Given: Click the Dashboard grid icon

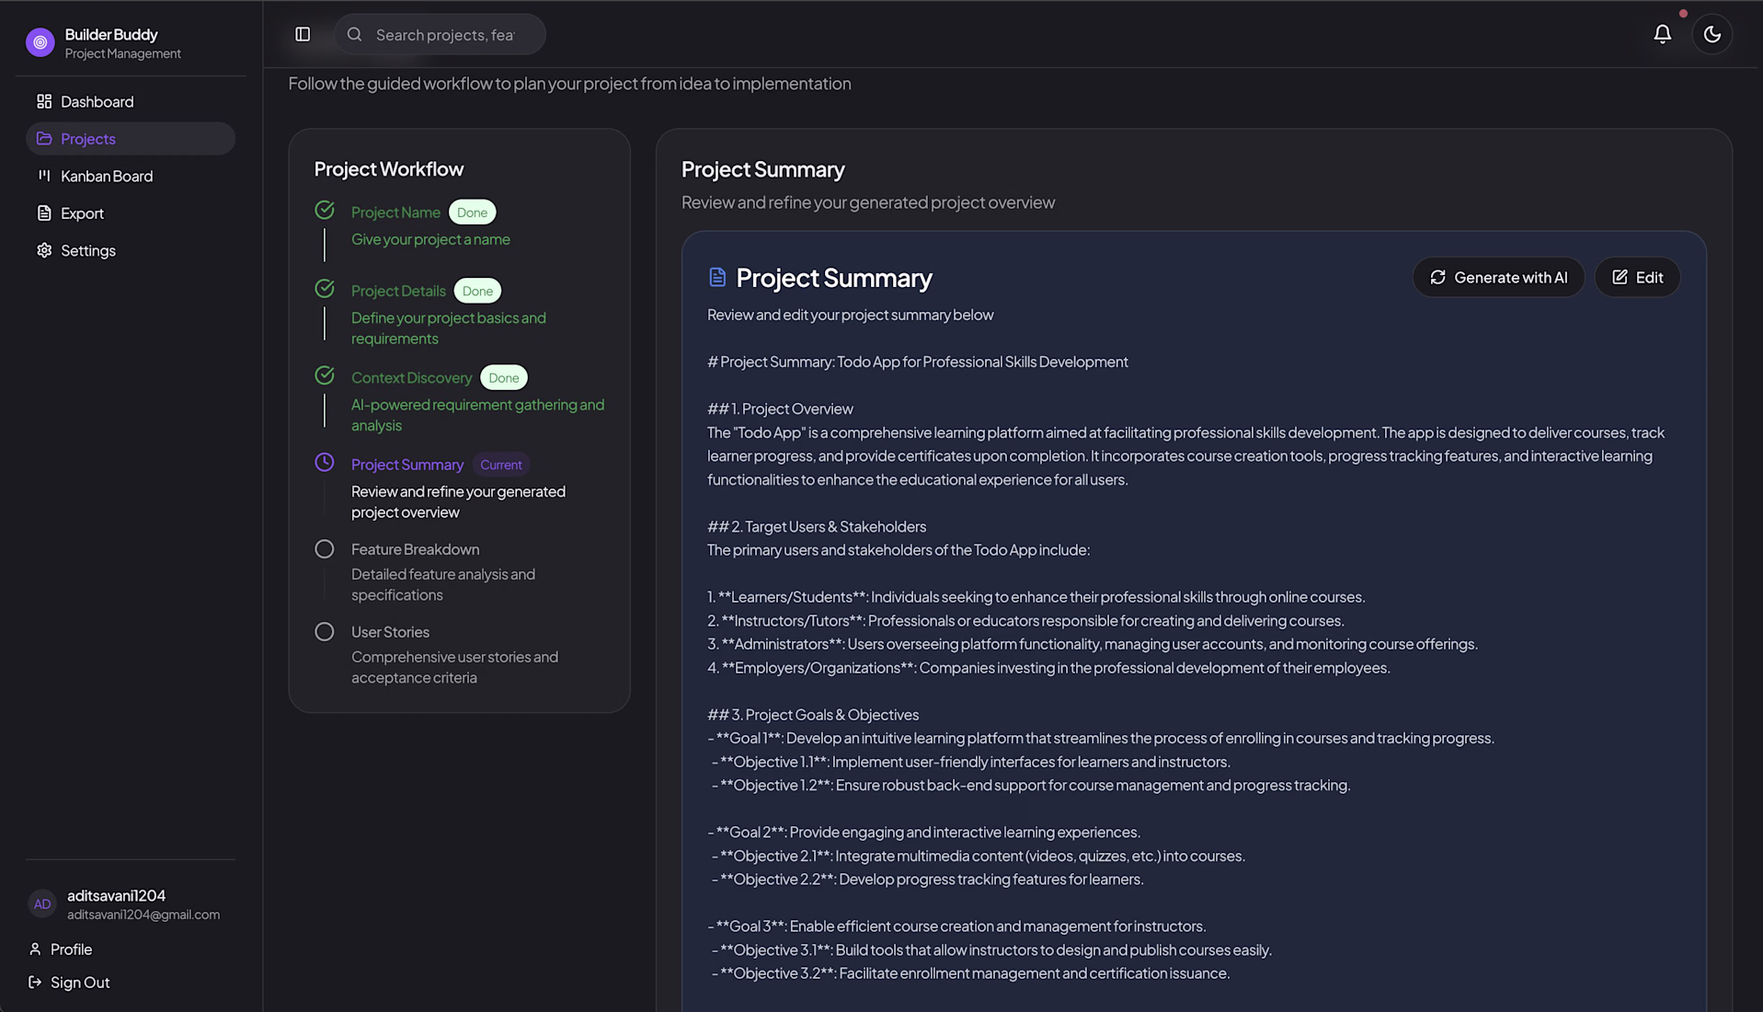Looking at the screenshot, I should pos(44,101).
